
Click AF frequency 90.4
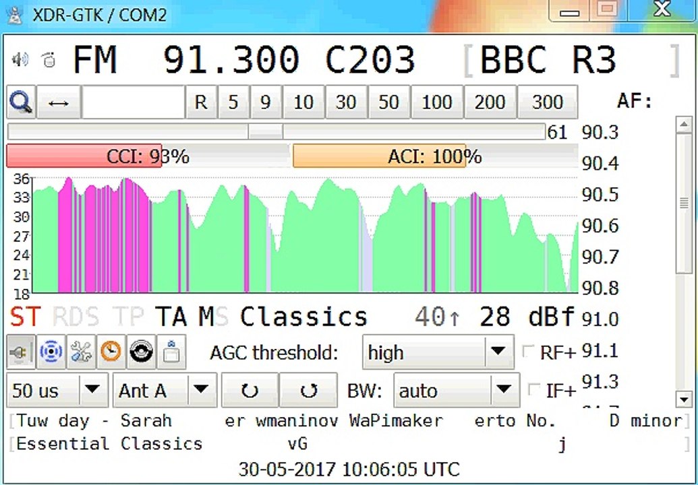click(600, 163)
